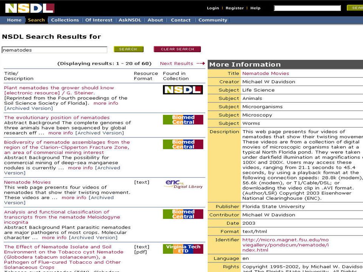Open the NSDL collection logo in first result
Viewport: 363px width, 272px height.
(x=183, y=90)
